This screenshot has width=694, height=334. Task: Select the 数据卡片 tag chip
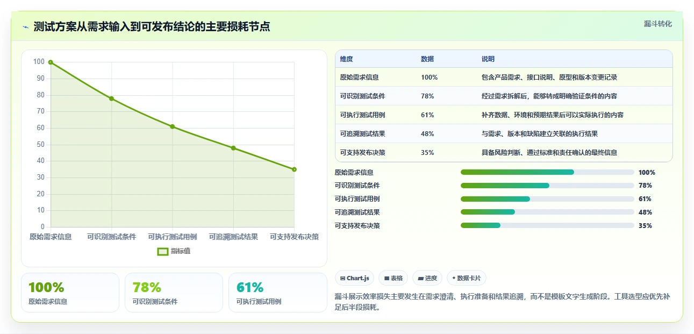[x=467, y=278]
